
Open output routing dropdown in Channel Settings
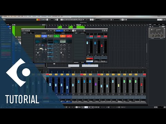click(x=68, y=31)
